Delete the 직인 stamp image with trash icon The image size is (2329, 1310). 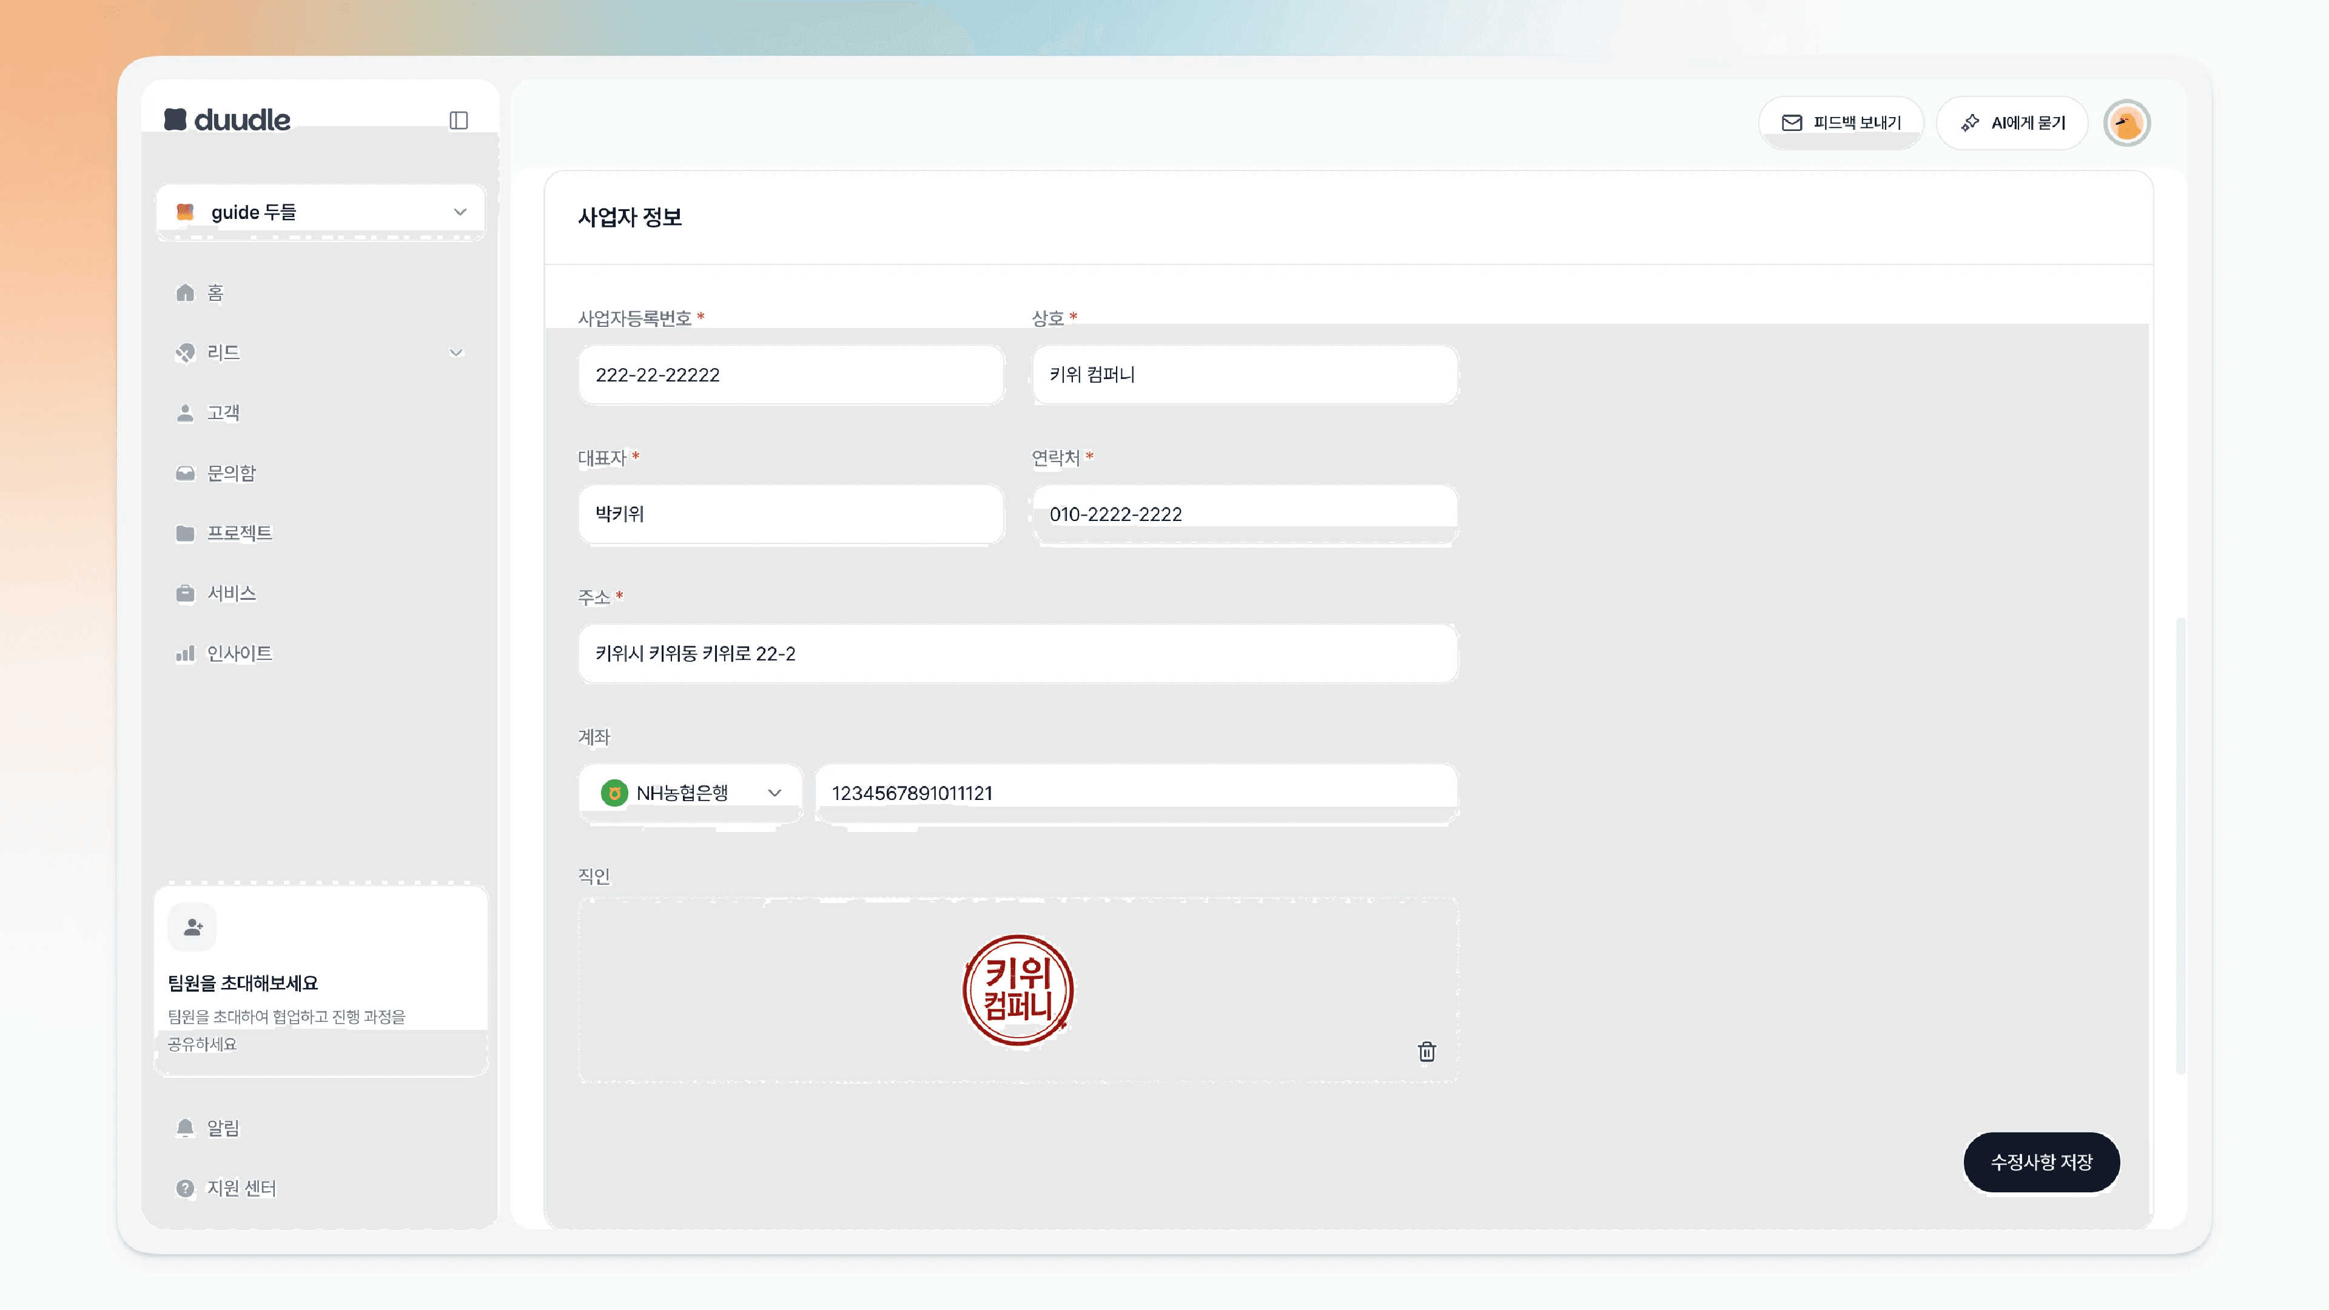coord(1427,1052)
